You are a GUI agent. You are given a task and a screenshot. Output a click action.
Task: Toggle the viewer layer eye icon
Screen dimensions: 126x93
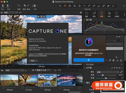pyautogui.click(x=2, y=13)
